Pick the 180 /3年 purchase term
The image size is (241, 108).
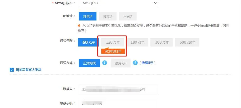click(x=137, y=42)
